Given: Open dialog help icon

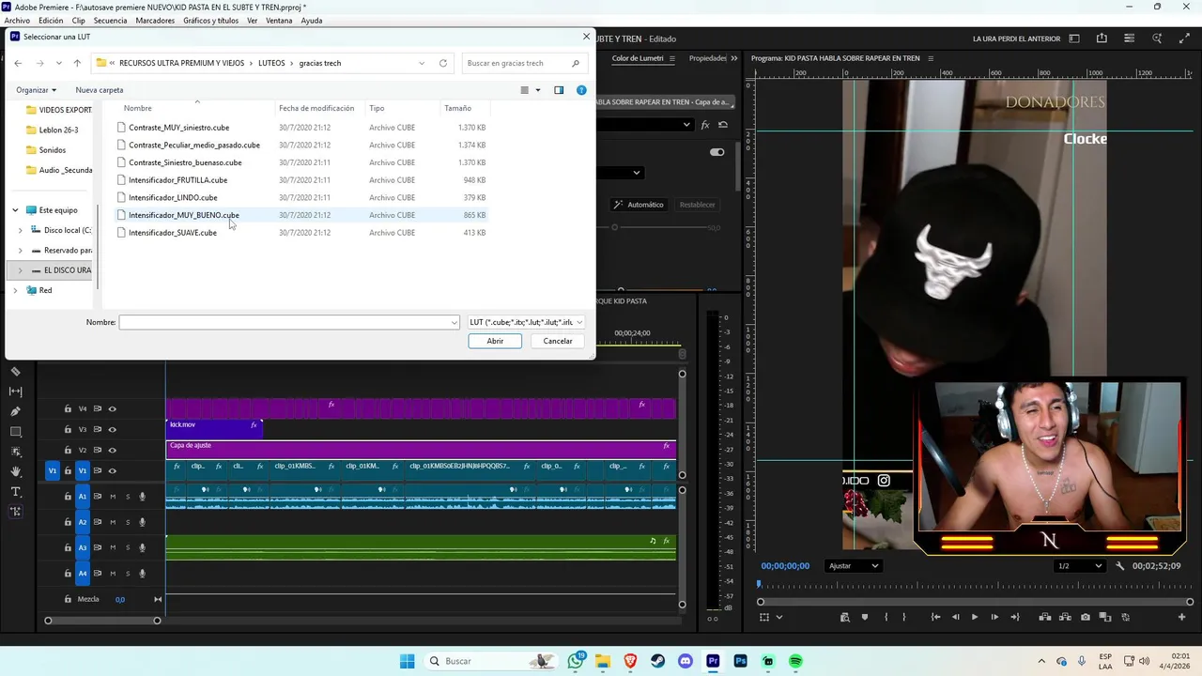Looking at the screenshot, I should point(581,90).
